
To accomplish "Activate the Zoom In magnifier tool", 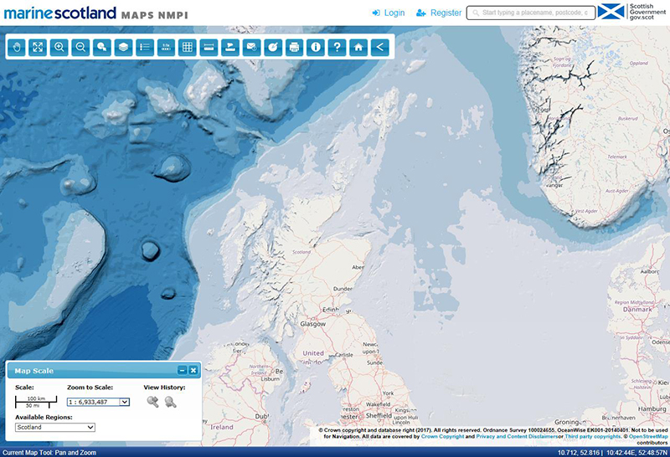I will tap(59, 48).
